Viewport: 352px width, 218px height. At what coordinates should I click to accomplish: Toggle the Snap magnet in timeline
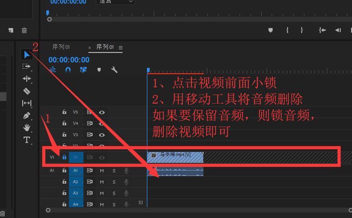coord(68,70)
